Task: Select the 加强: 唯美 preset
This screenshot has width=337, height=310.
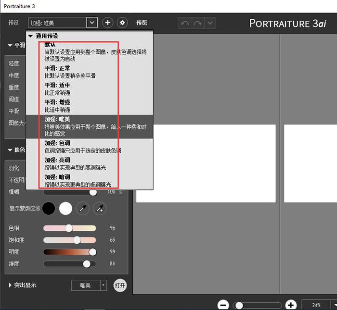Action: (90, 126)
